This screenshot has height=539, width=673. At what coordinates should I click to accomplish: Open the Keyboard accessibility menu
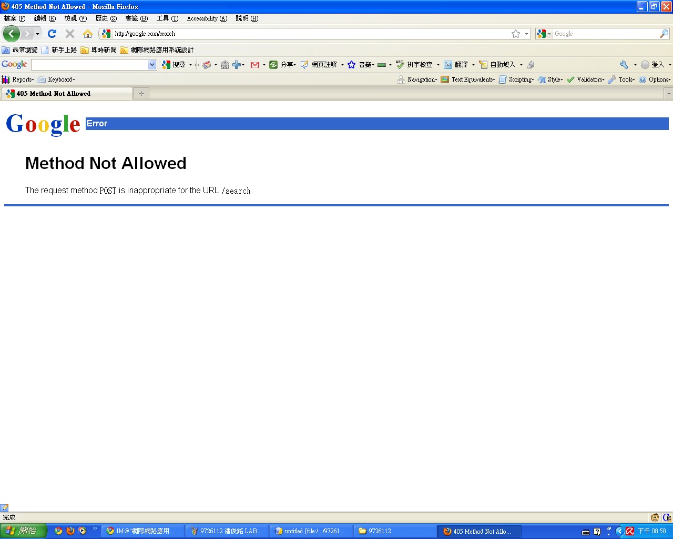click(56, 79)
